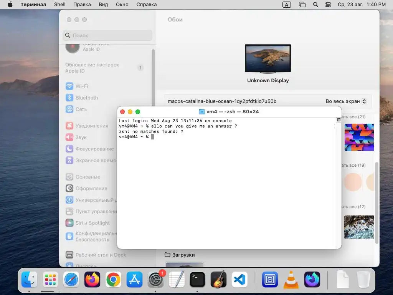This screenshot has height=295, width=393.
Task: Click the terminal scrollback marker icon
Action: (339, 120)
